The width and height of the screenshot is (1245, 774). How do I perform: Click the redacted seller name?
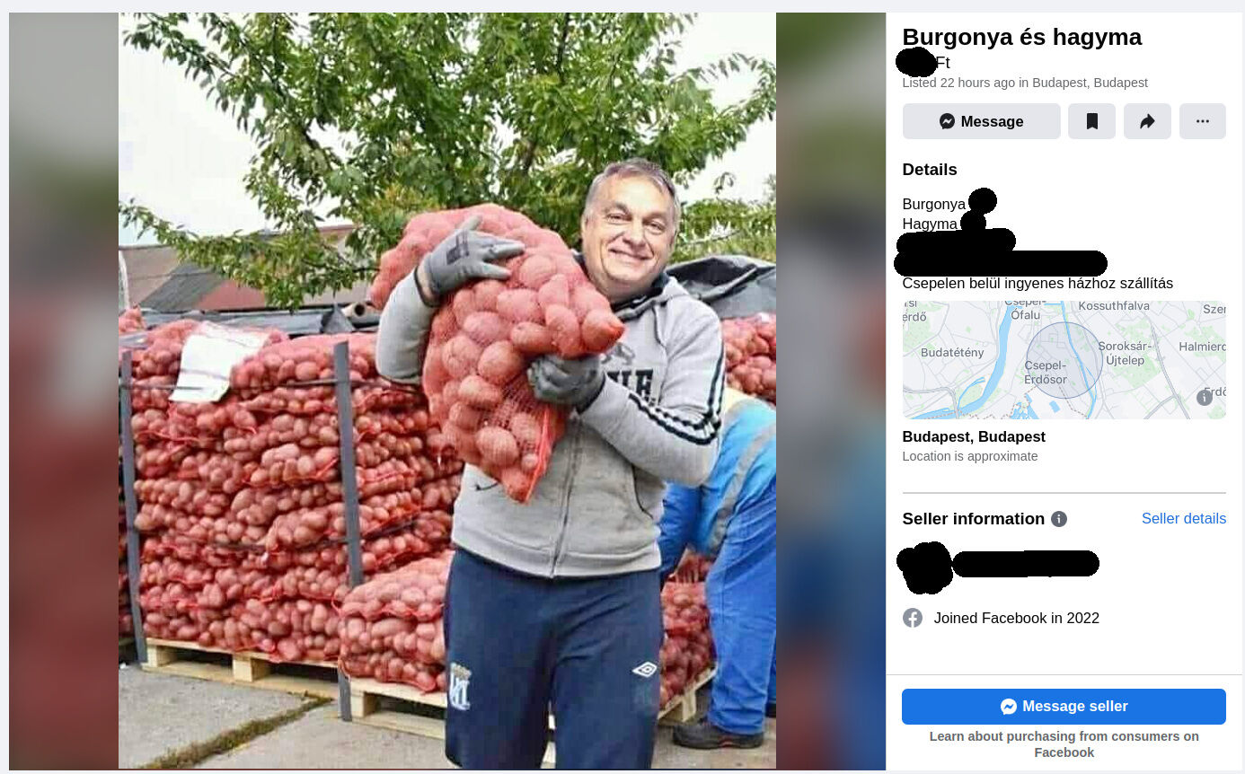[x=1025, y=564]
